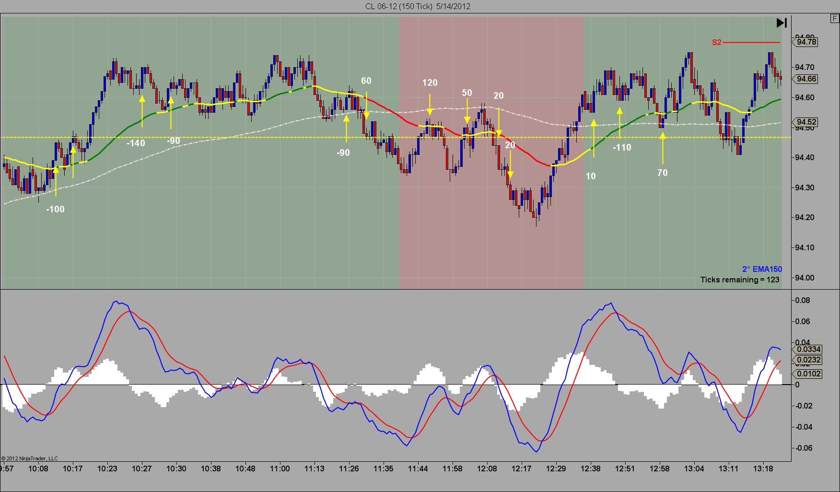The height and width of the screenshot is (492, 840).
Task: Select the red S2 pivot level label
Action: click(716, 42)
